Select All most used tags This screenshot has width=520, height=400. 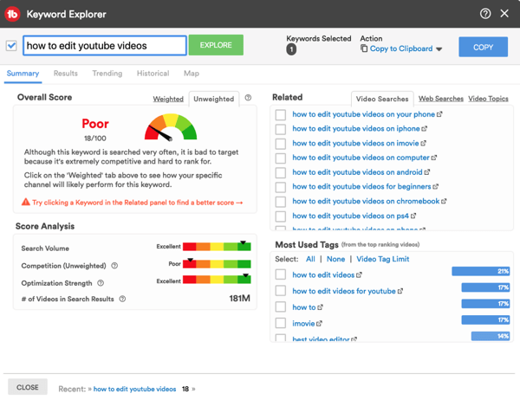click(310, 259)
